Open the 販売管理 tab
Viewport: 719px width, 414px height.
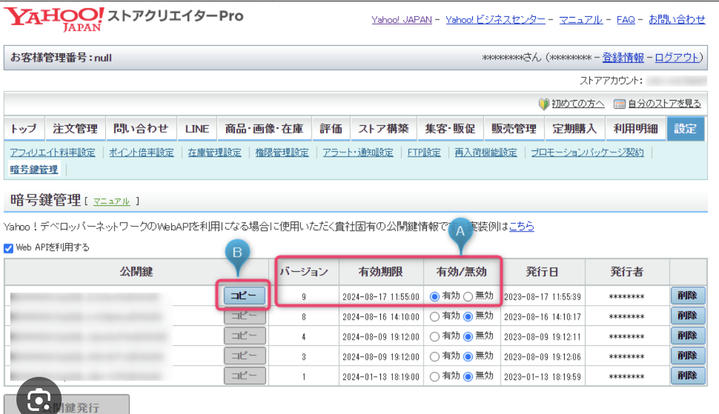[514, 129]
